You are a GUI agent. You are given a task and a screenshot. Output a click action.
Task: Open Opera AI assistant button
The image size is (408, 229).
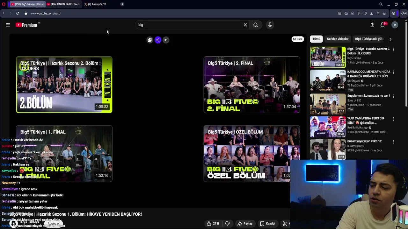404,13
